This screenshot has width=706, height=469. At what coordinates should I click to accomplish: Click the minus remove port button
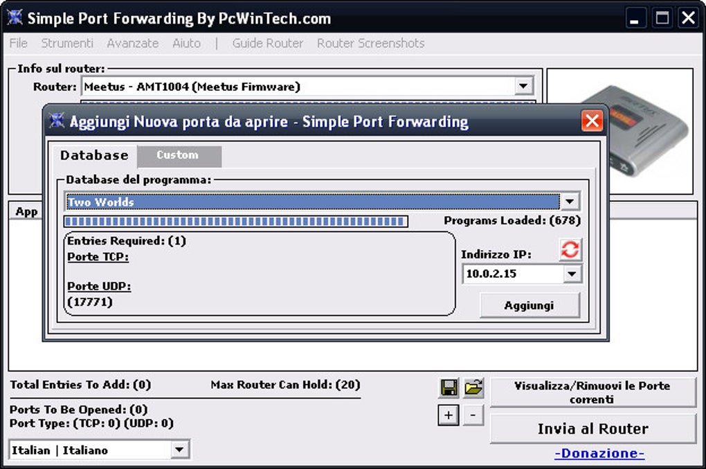473,415
